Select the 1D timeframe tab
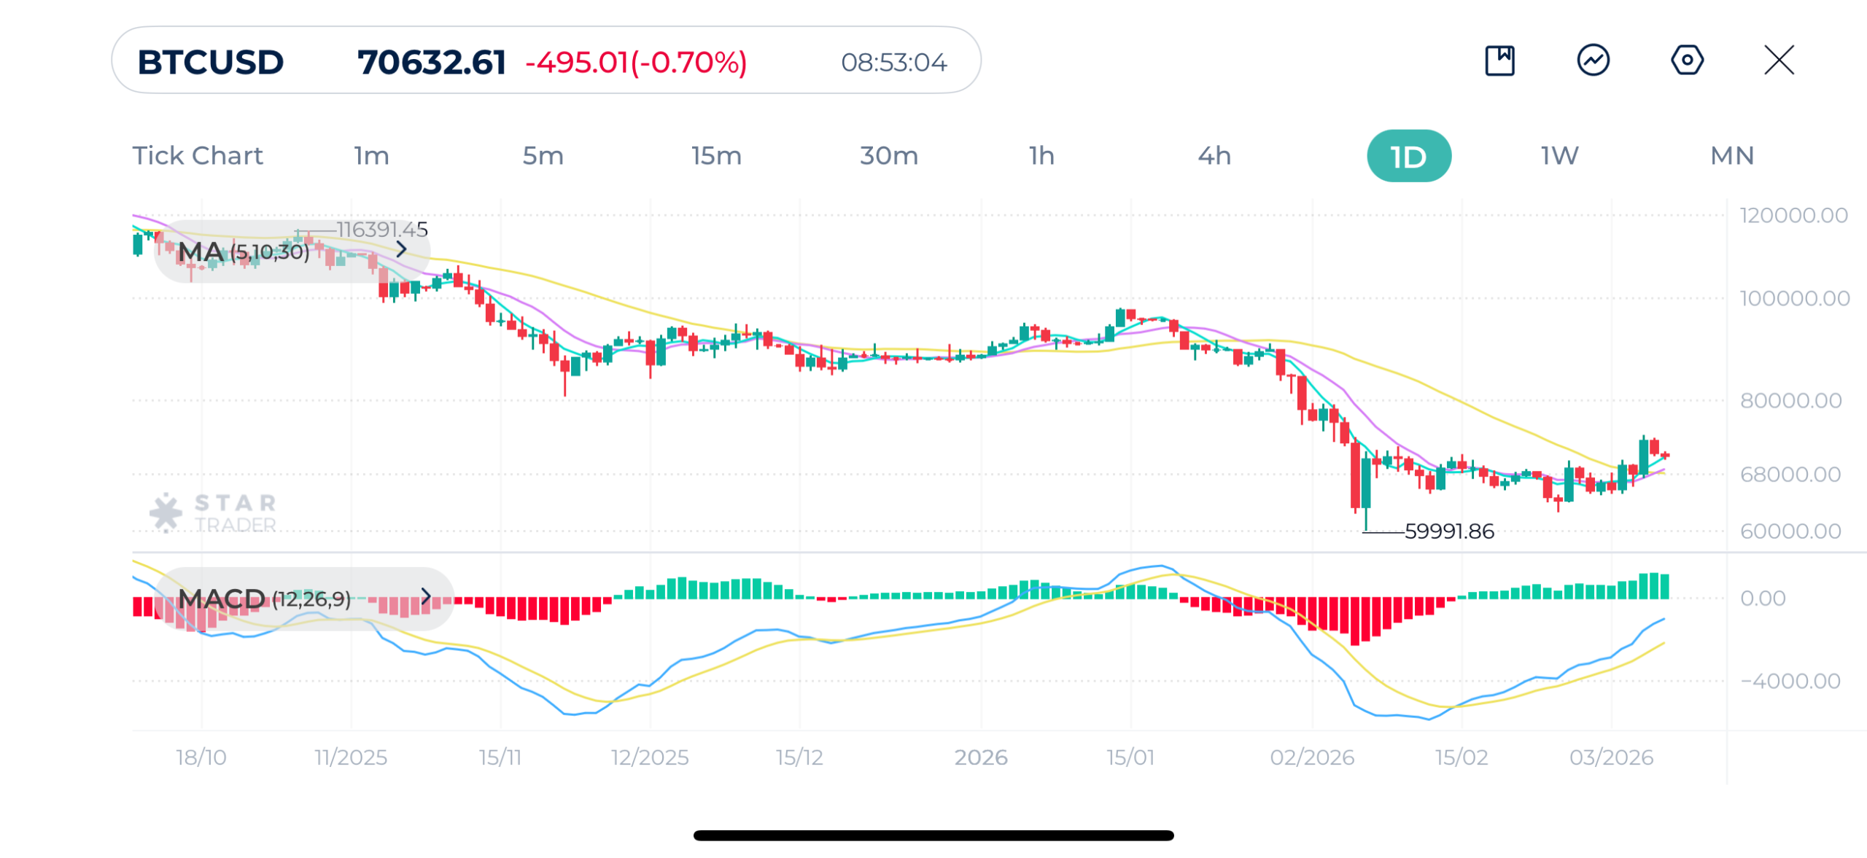Screen dimensions: 1867x858 coord(1408,155)
